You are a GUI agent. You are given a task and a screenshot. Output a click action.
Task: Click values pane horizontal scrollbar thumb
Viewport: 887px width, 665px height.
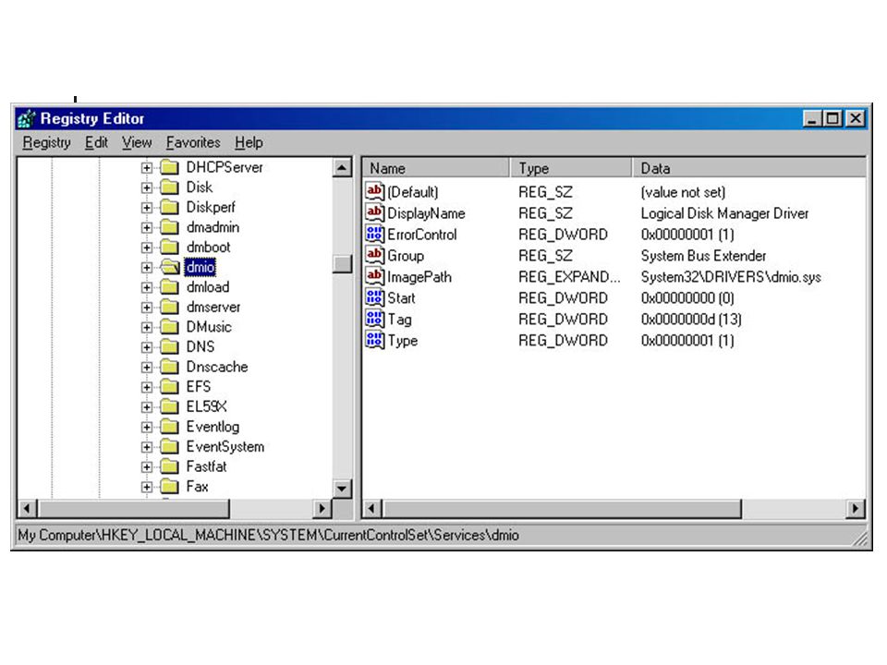[x=562, y=508]
